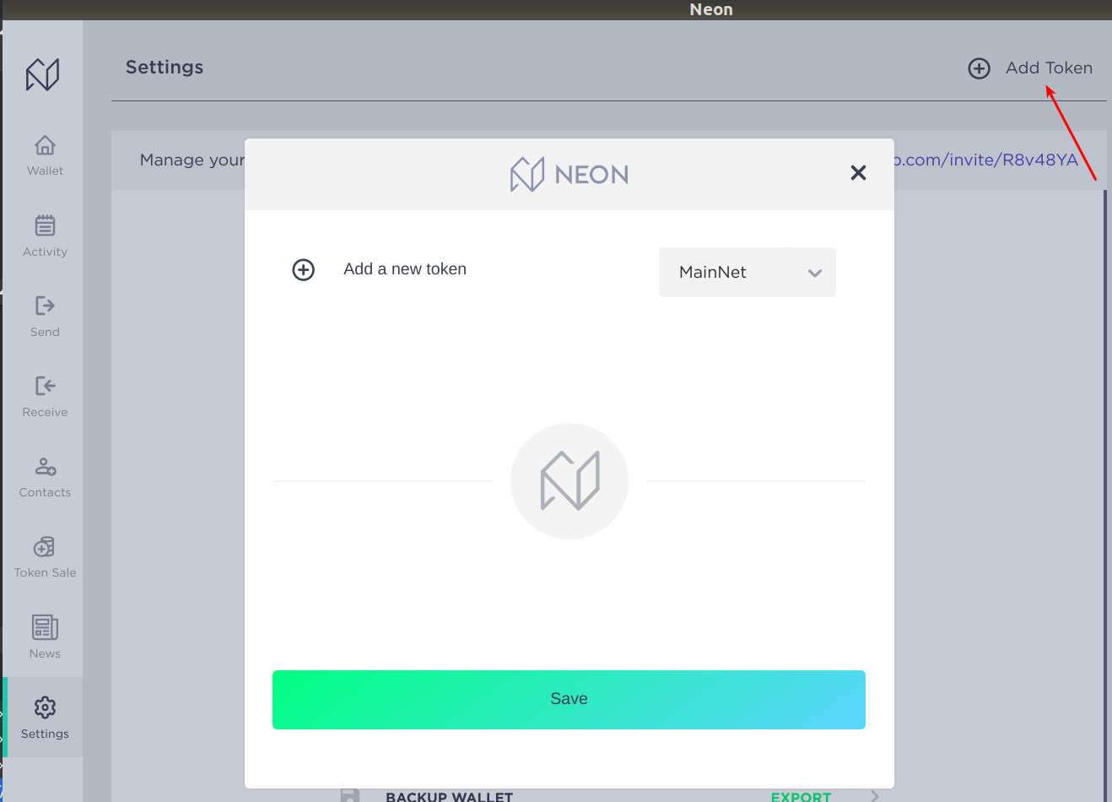This screenshot has width=1112, height=802.
Task: Expand the Backup Wallet row chevron
Action: click(875, 796)
